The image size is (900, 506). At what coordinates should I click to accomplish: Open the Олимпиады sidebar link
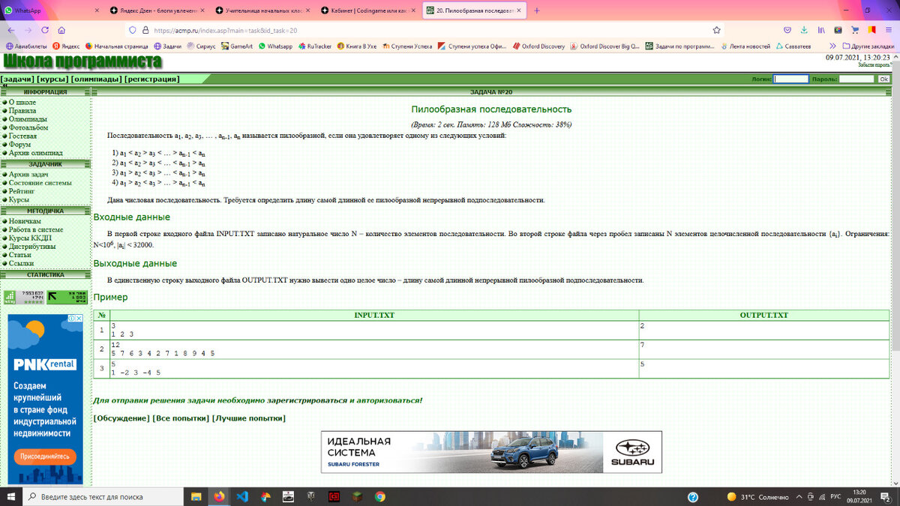[28, 118]
